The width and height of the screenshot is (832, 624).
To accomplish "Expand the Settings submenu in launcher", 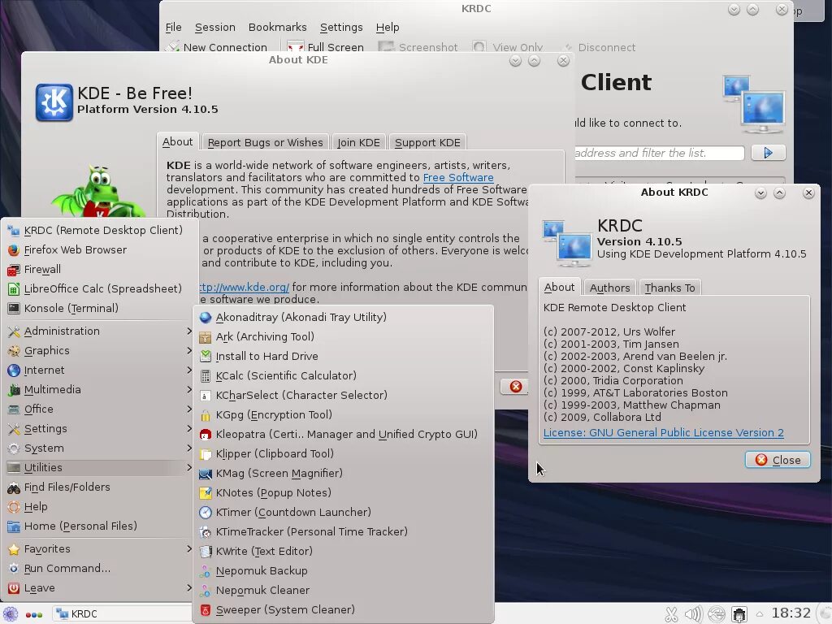I will (99, 429).
